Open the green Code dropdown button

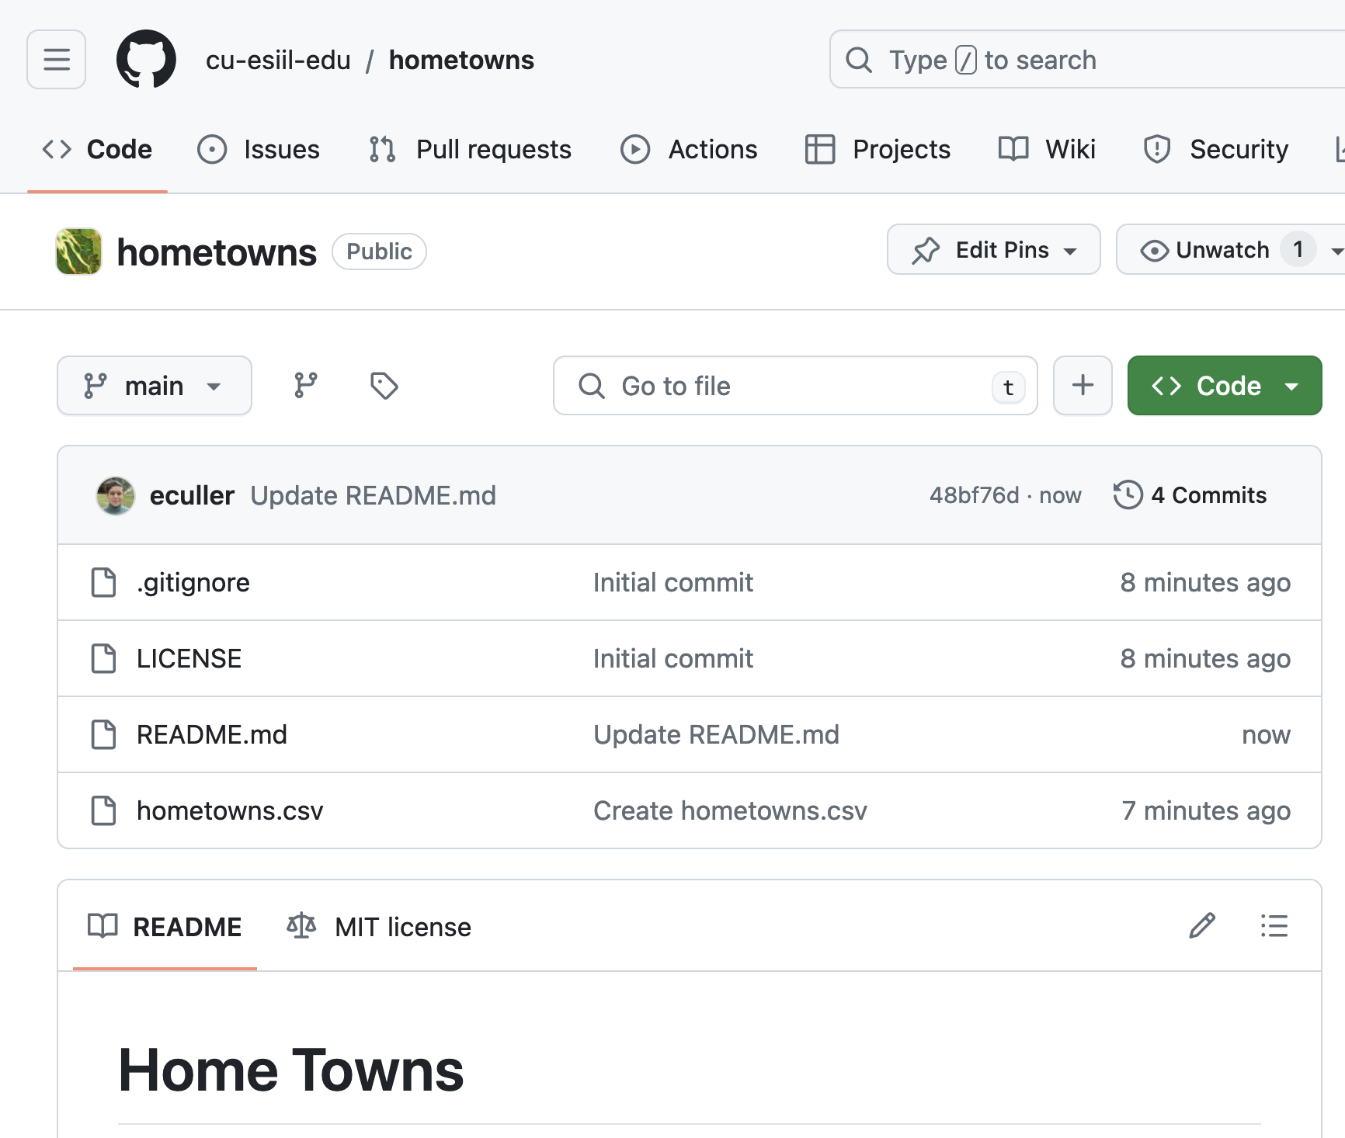click(1225, 386)
